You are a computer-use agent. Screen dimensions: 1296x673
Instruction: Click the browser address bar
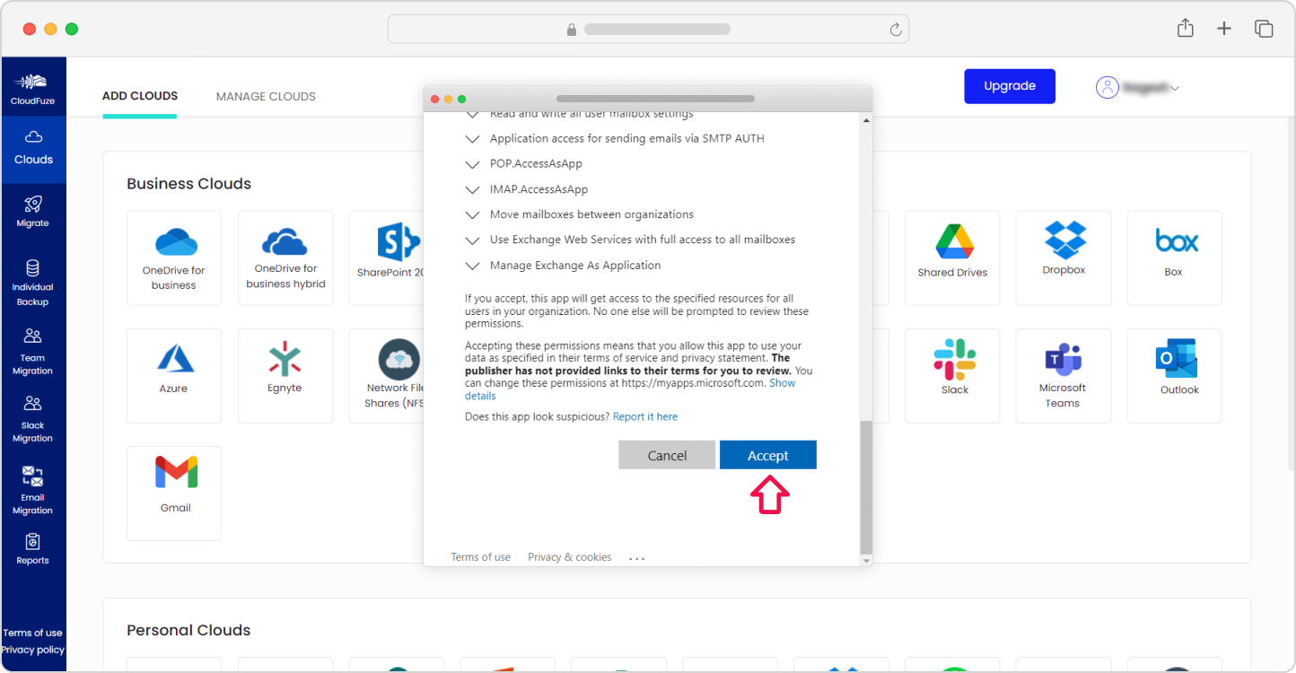click(x=648, y=29)
